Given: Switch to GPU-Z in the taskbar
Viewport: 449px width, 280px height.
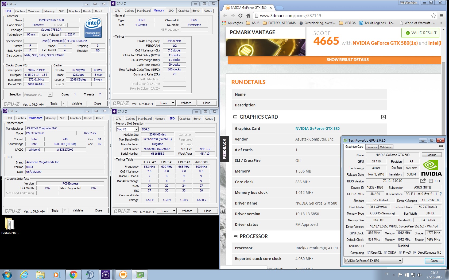Looking at the screenshot, I should 140,275.
